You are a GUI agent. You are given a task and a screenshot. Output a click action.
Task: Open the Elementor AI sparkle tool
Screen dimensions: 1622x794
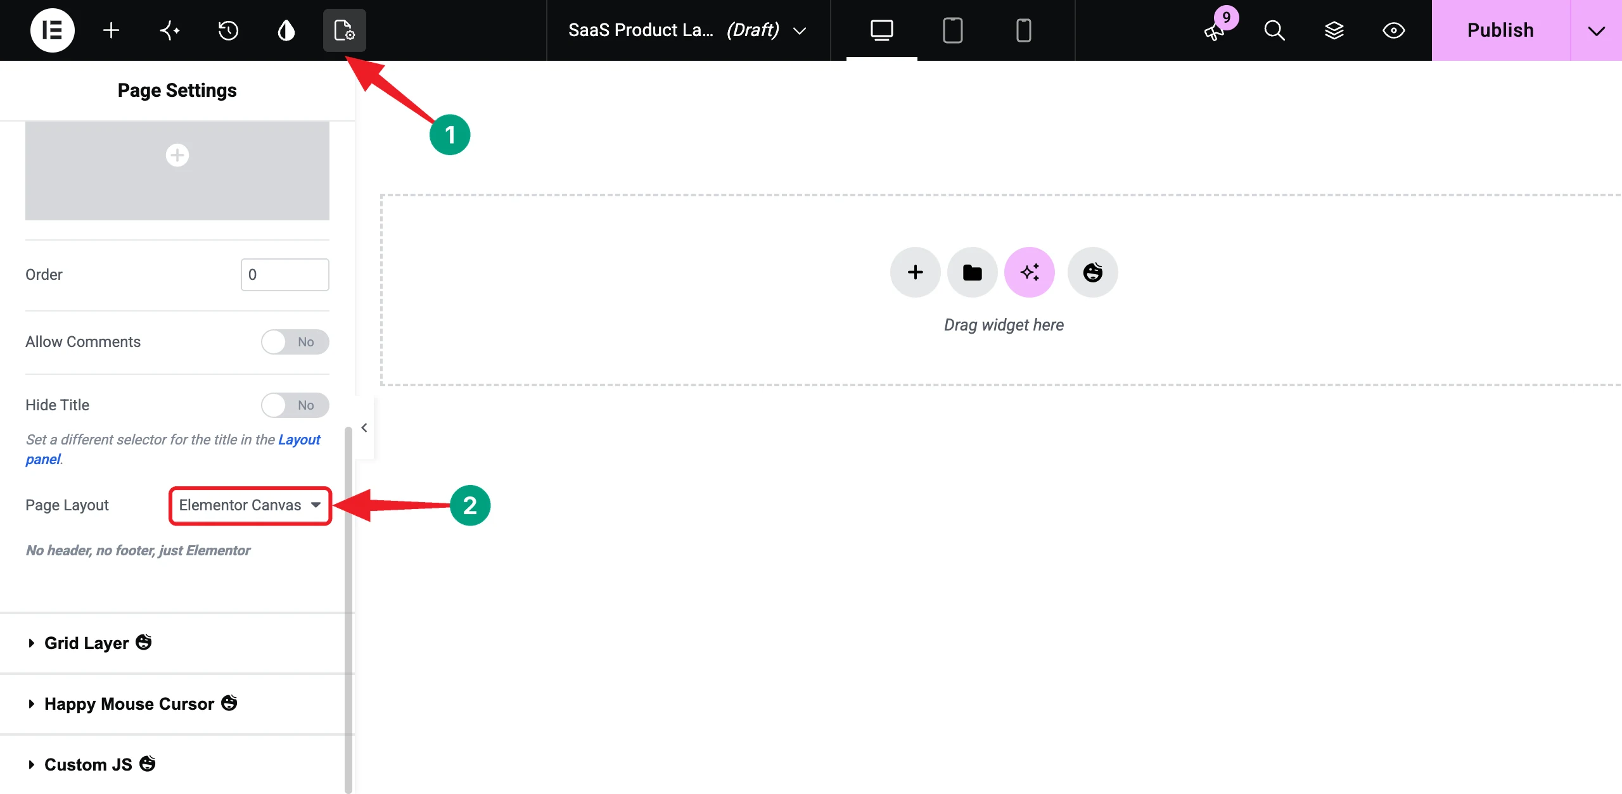pos(169,30)
